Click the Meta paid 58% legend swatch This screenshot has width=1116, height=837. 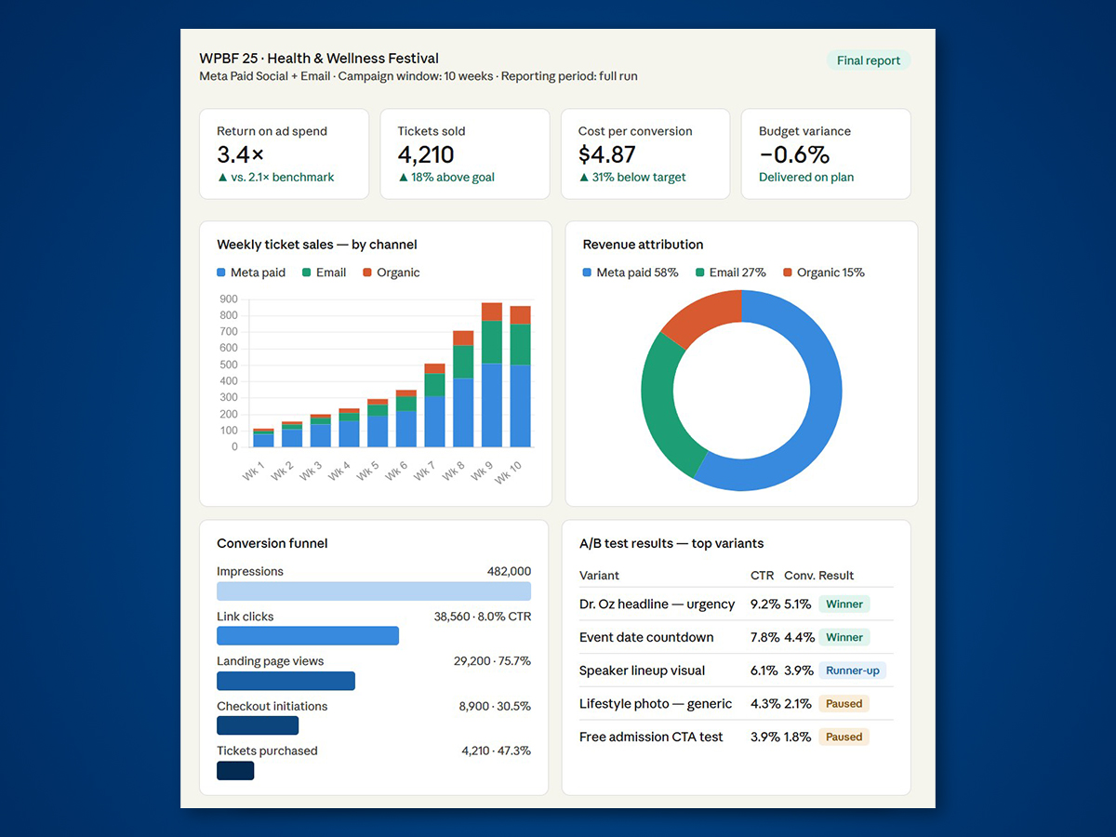(x=587, y=272)
